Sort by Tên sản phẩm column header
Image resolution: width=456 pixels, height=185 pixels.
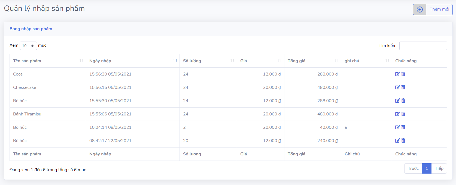click(x=48, y=61)
